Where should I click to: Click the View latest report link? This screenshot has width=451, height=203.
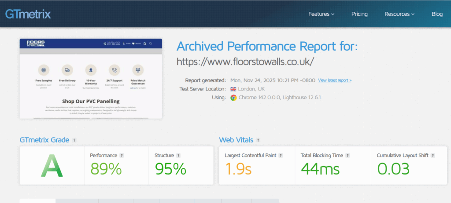[335, 80]
